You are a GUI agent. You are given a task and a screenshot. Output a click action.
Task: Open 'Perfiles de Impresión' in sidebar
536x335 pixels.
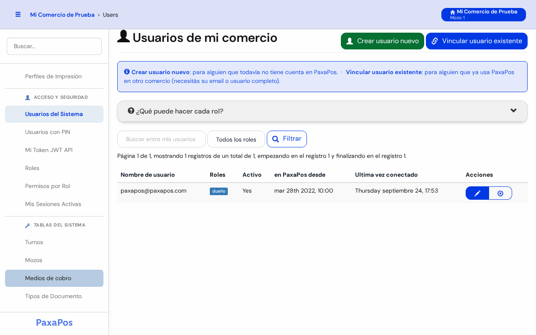click(54, 76)
